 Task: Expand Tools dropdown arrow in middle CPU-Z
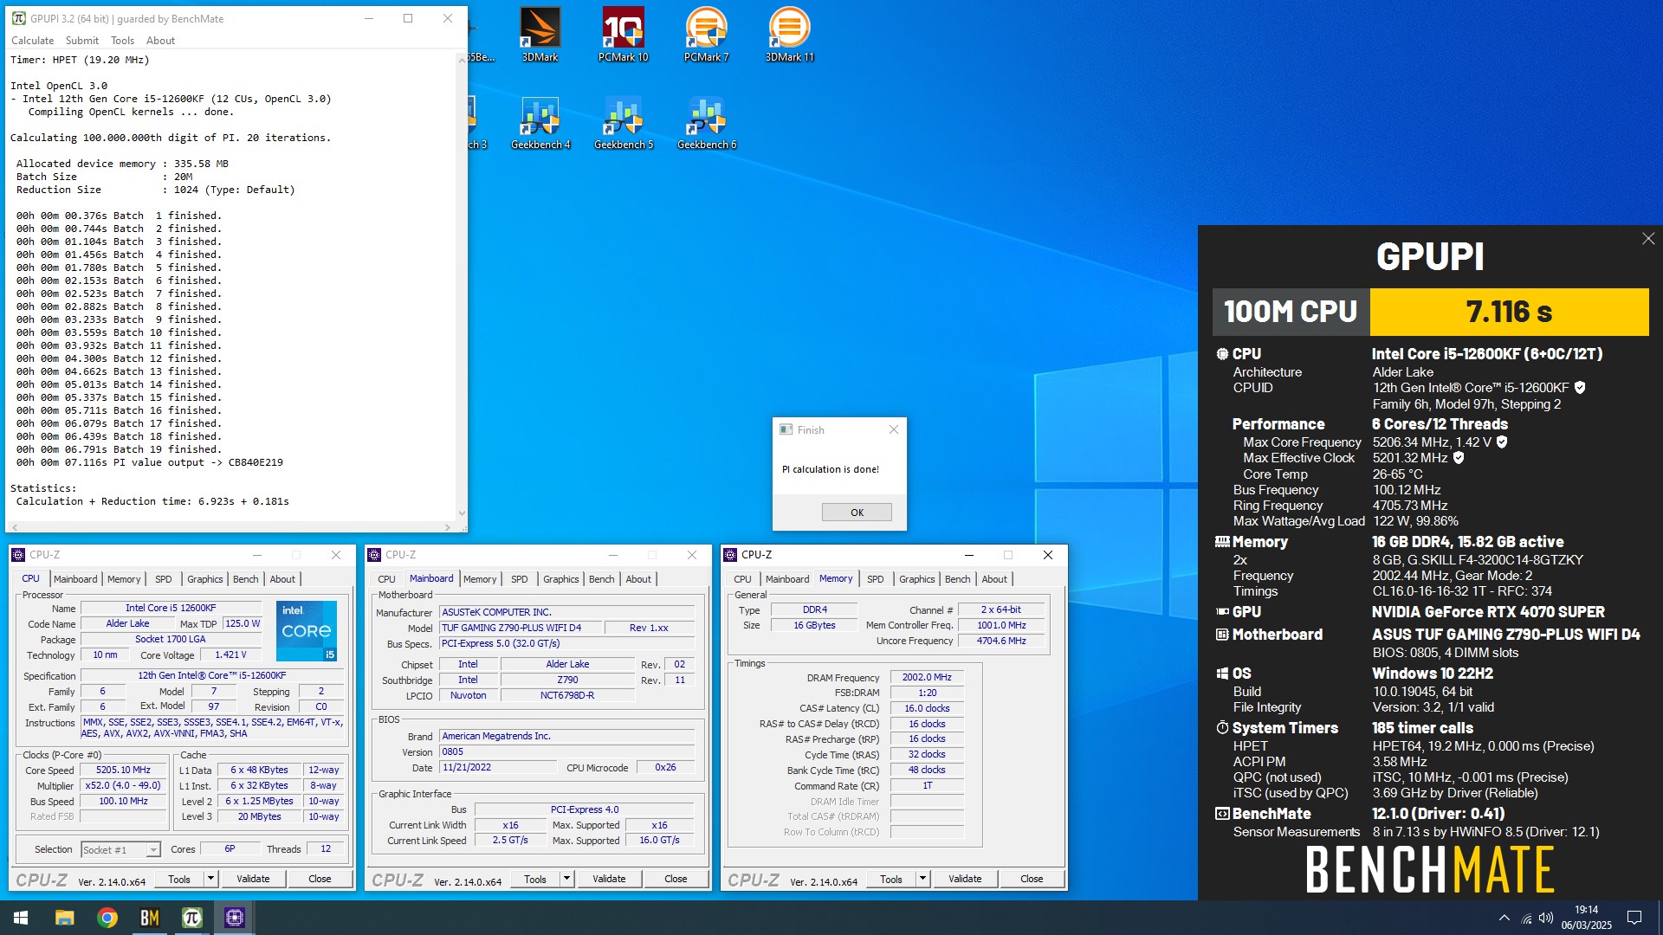tap(566, 879)
